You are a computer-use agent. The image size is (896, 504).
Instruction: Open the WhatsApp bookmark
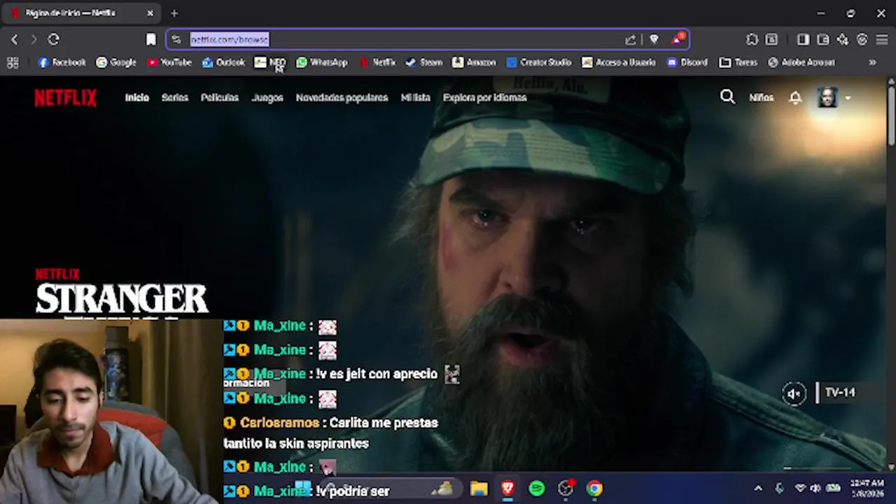tap(322, 63)
